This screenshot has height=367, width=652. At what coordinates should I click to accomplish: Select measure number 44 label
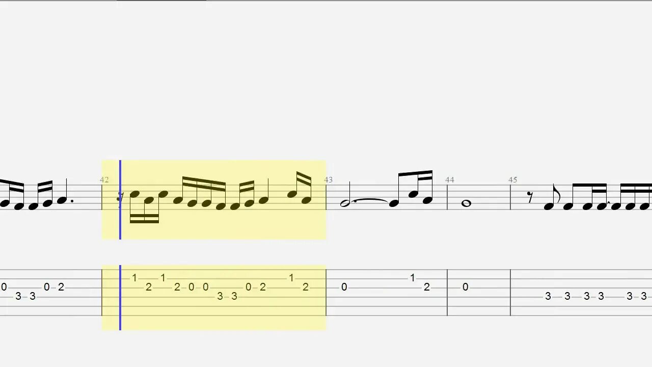click(x=450, y=180)
